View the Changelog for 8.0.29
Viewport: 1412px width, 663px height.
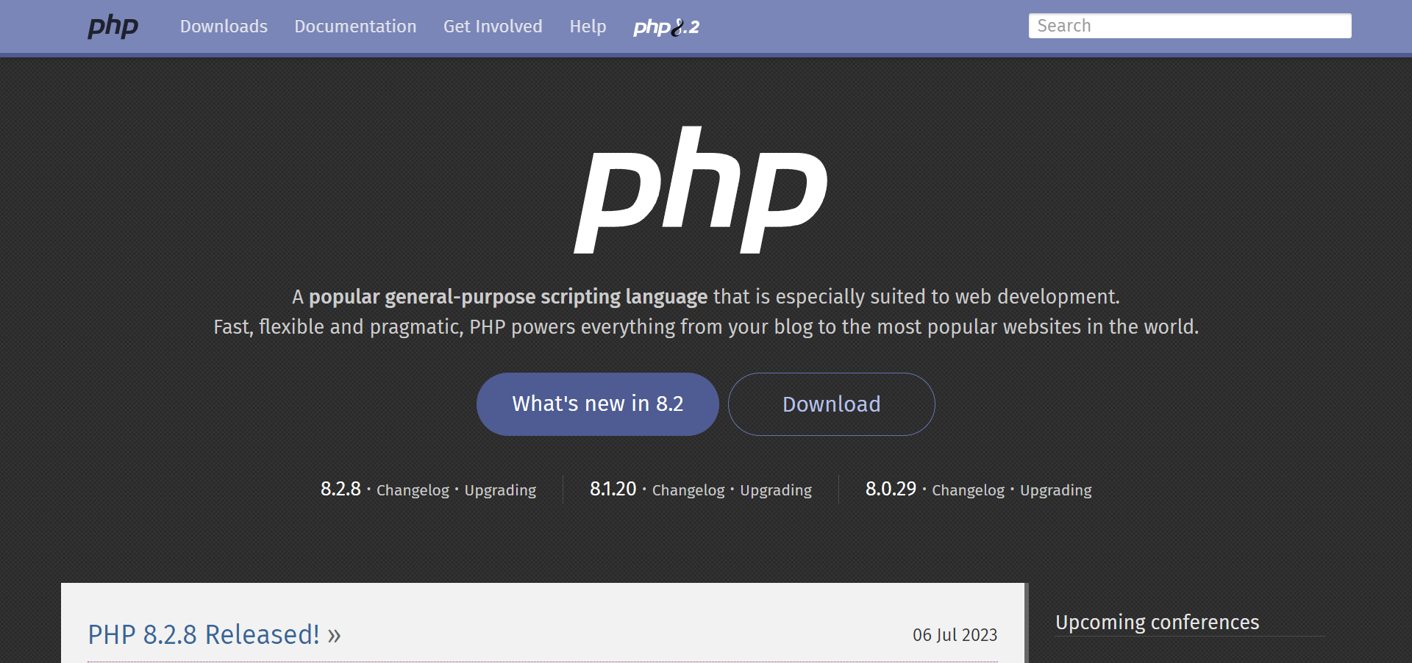[968, 490]
